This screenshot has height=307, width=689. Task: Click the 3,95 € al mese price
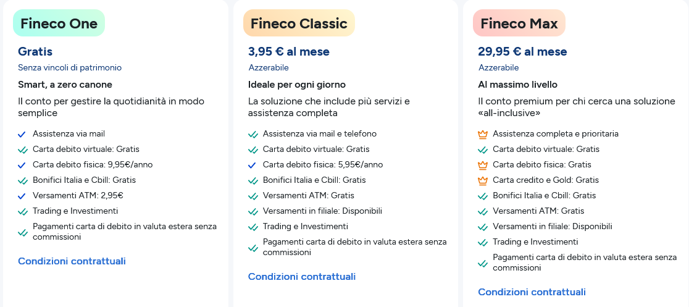[x=288, y=52]
